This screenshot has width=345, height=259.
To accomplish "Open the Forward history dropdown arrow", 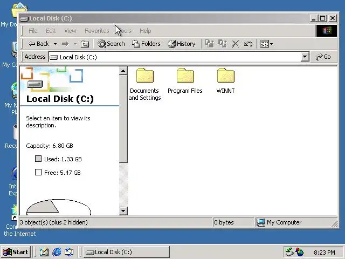I will 75,44.
